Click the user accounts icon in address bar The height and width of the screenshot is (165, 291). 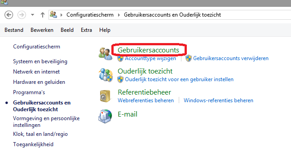(53, 15)
